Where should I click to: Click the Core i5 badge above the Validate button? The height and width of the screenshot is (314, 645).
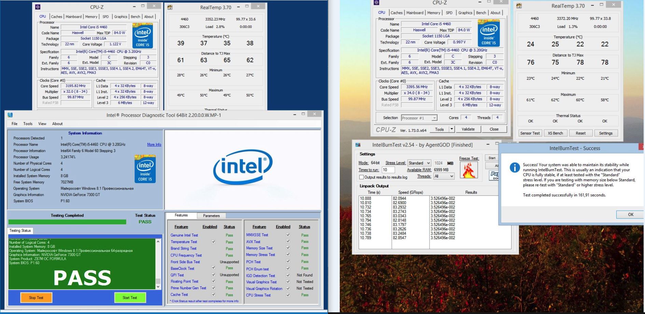tap(489, 33)
